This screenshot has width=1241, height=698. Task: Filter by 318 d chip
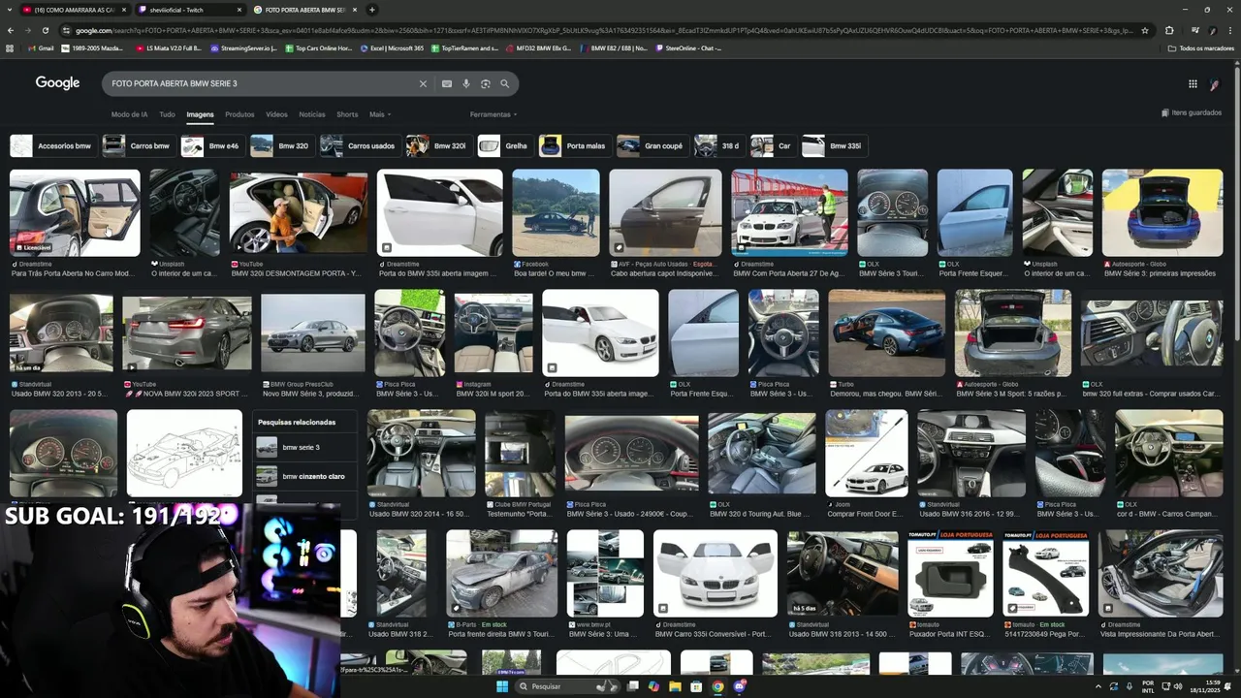pos(718,146)
